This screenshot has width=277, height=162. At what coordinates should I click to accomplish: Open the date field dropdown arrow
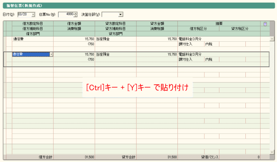click(33, 15)
